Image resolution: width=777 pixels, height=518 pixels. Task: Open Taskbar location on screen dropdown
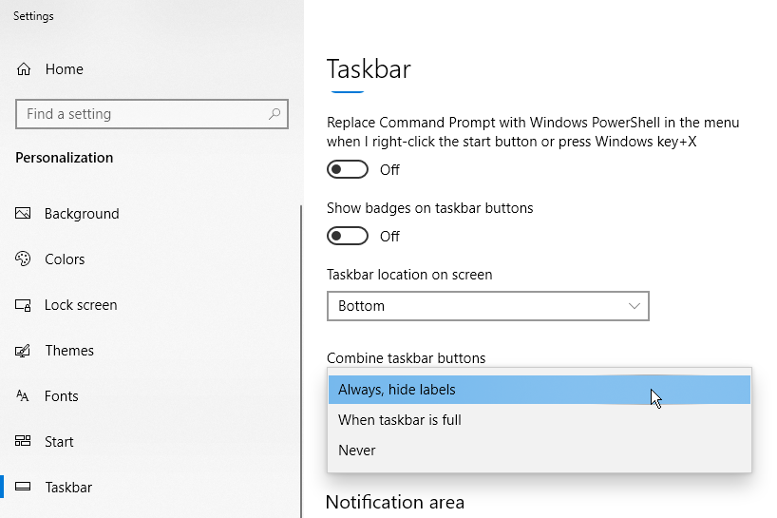488,306
